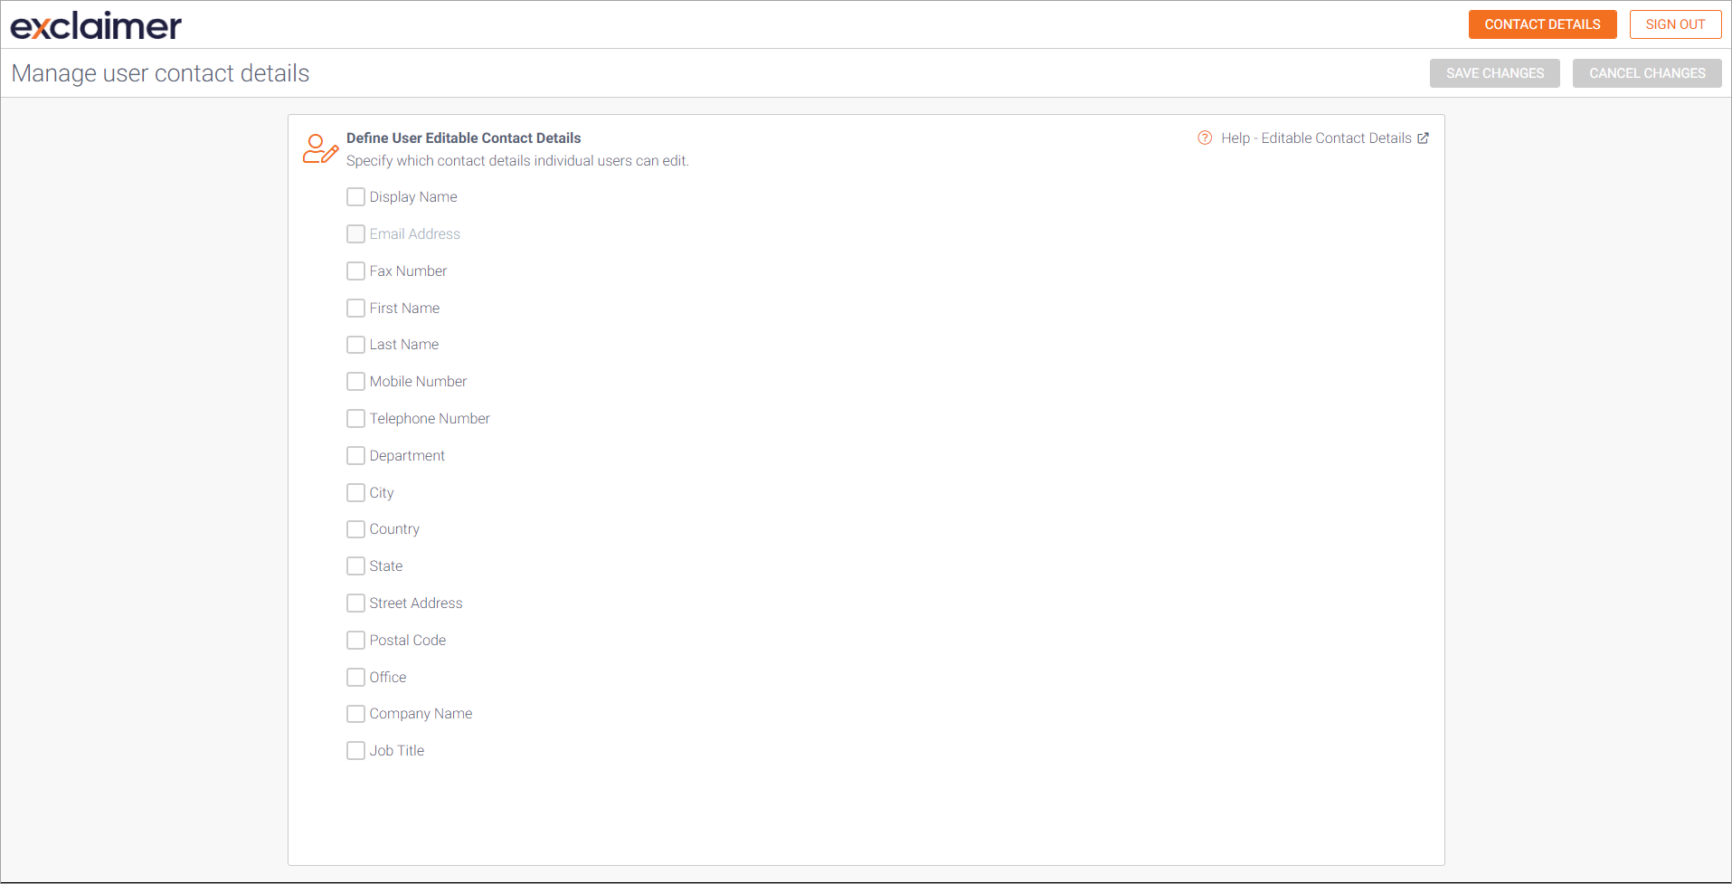Open Help - Editable Contact Details link
The width and height of the screenshot is (1732, 884).
coord(1315,138)
